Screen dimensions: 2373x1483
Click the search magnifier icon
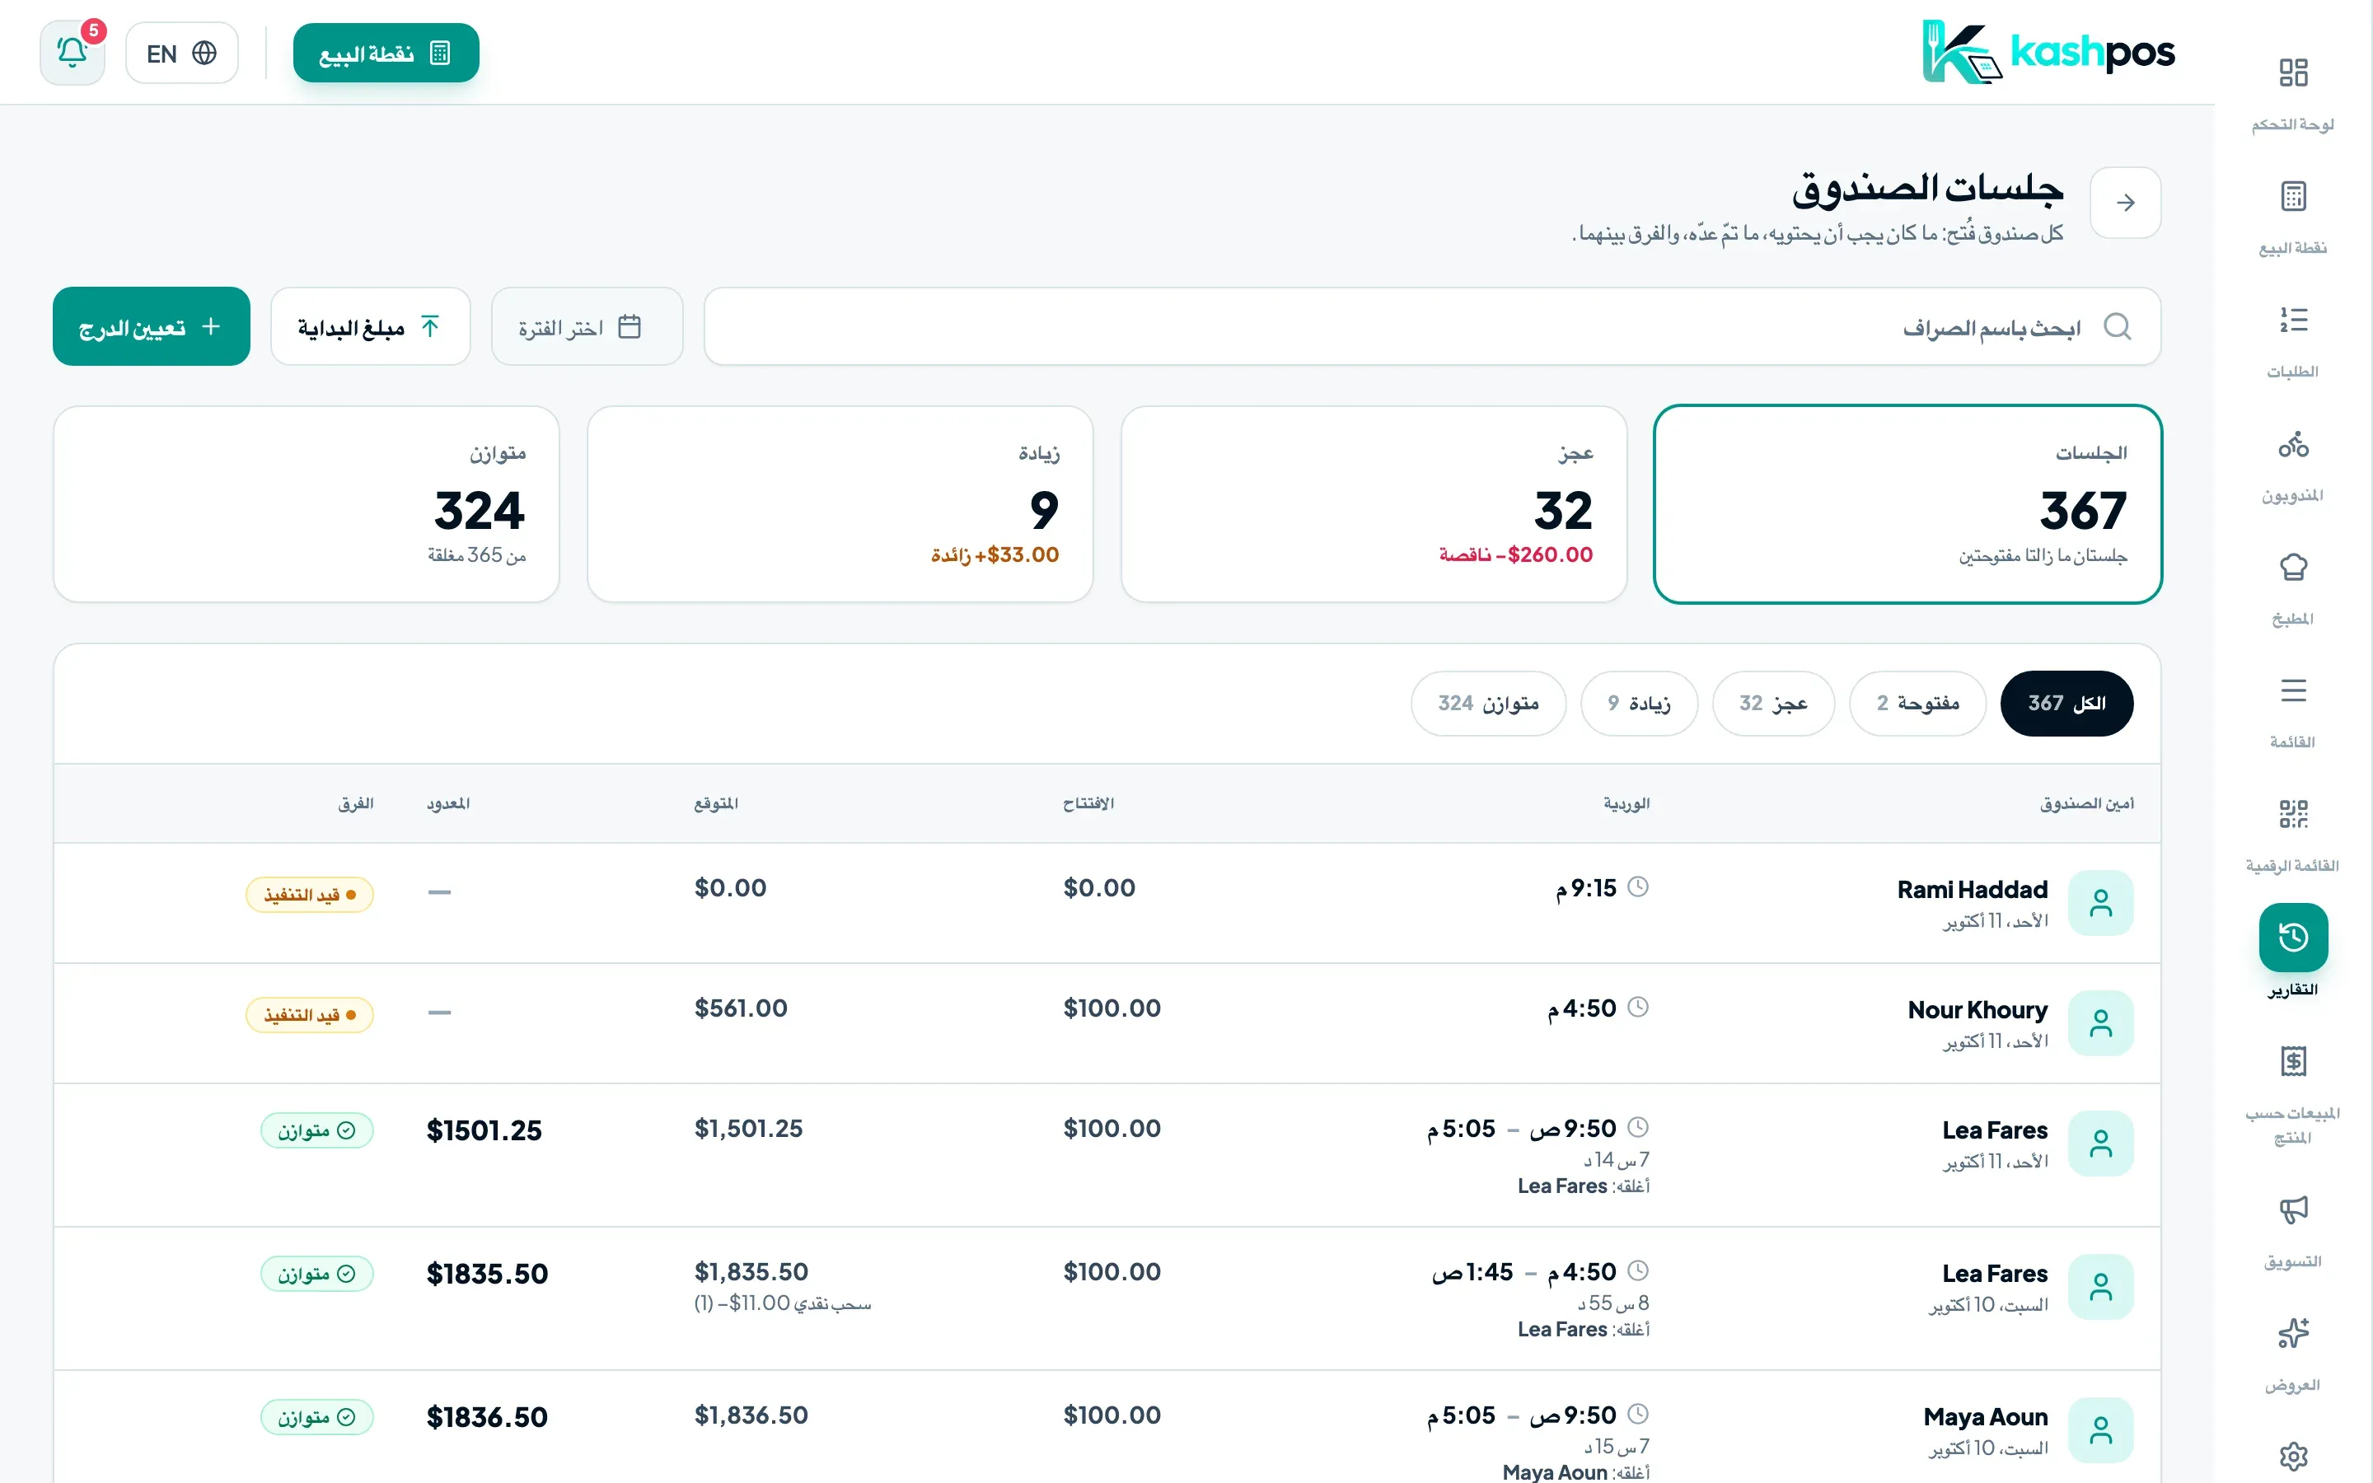click(2117, 326)
